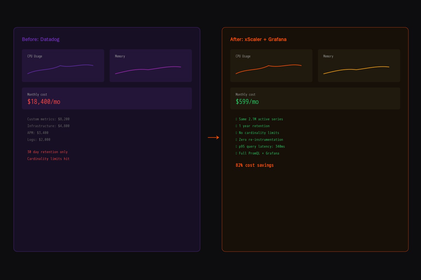This screenshot has height=280, width=421.
Task: Click 'APM: $3,400' line
Action: [x=38, y=133]
